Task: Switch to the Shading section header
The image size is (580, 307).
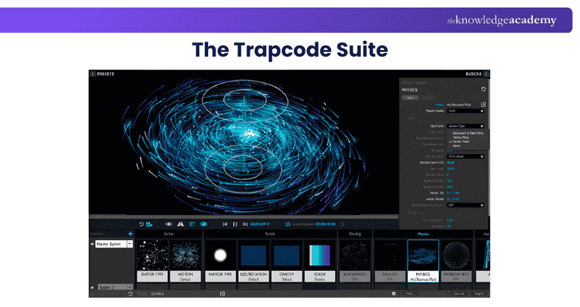Action: 355,234
